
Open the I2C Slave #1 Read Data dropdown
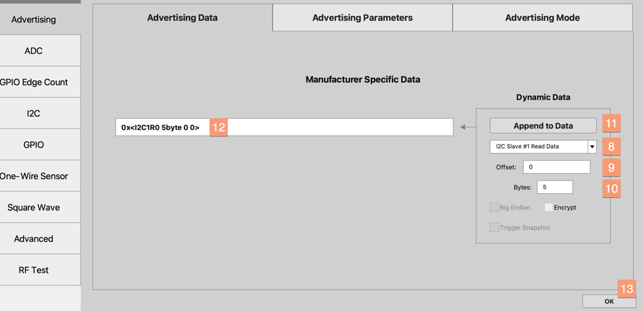click(538, 147)
